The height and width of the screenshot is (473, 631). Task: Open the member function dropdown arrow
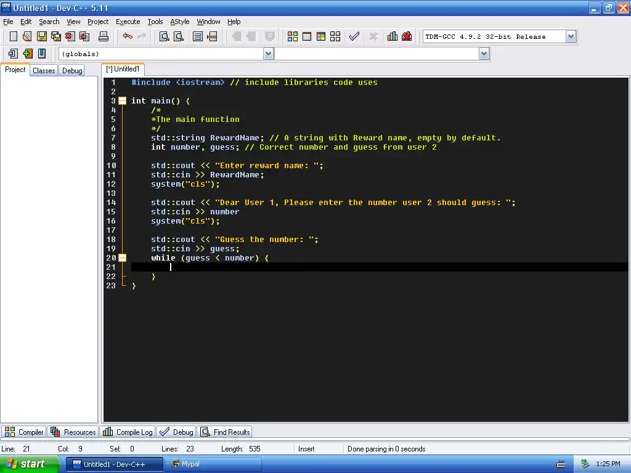pos(484,54)
